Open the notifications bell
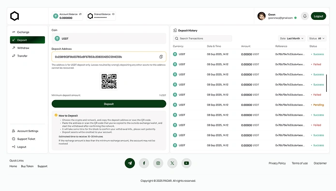This screenshot has height=191, width=336. 305,16
